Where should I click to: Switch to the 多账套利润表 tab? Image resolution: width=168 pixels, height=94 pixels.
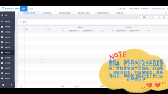click(47, 13)
